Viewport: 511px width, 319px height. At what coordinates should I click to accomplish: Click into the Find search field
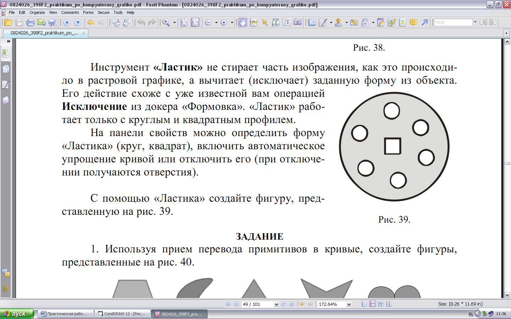(454, 22)
